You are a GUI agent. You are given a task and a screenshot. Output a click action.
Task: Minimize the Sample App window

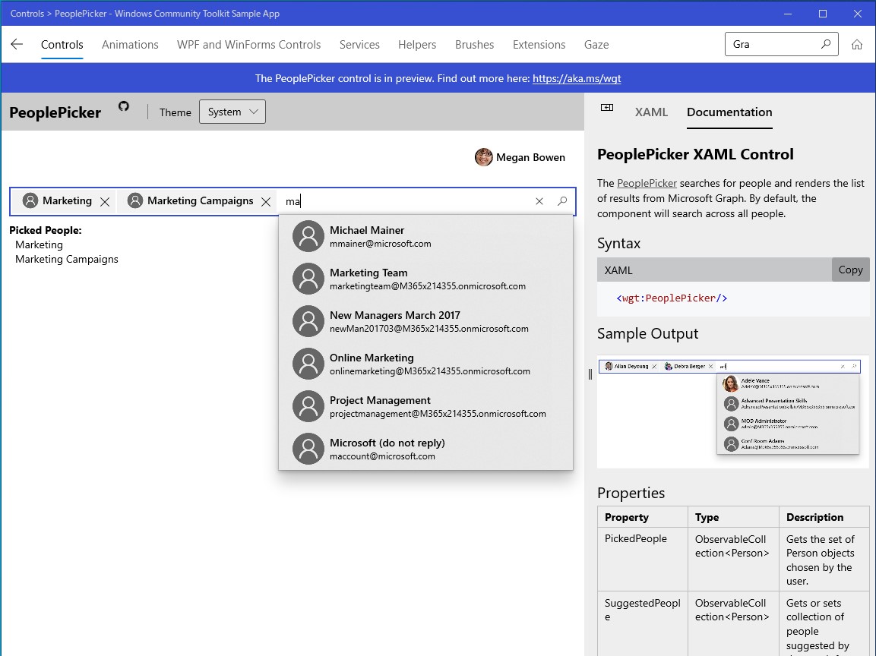point(788,14)
